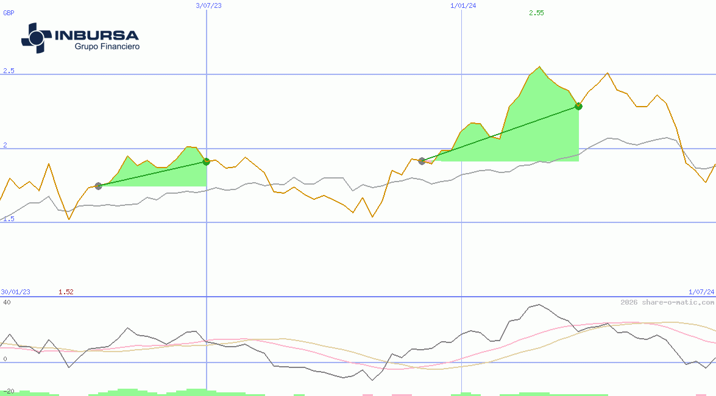Open the share-o-matic watermark link
The image size is (716, 396).
667,302
